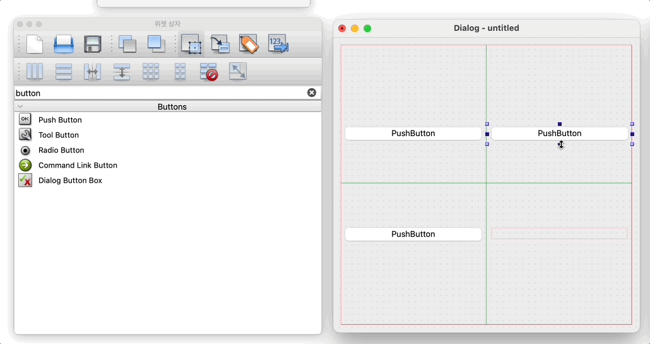This screenshot has height=344, width=650.
Task: Click the top-left PushButton in the Dialog
Action: pyautogui.click(x=413, y=134)
